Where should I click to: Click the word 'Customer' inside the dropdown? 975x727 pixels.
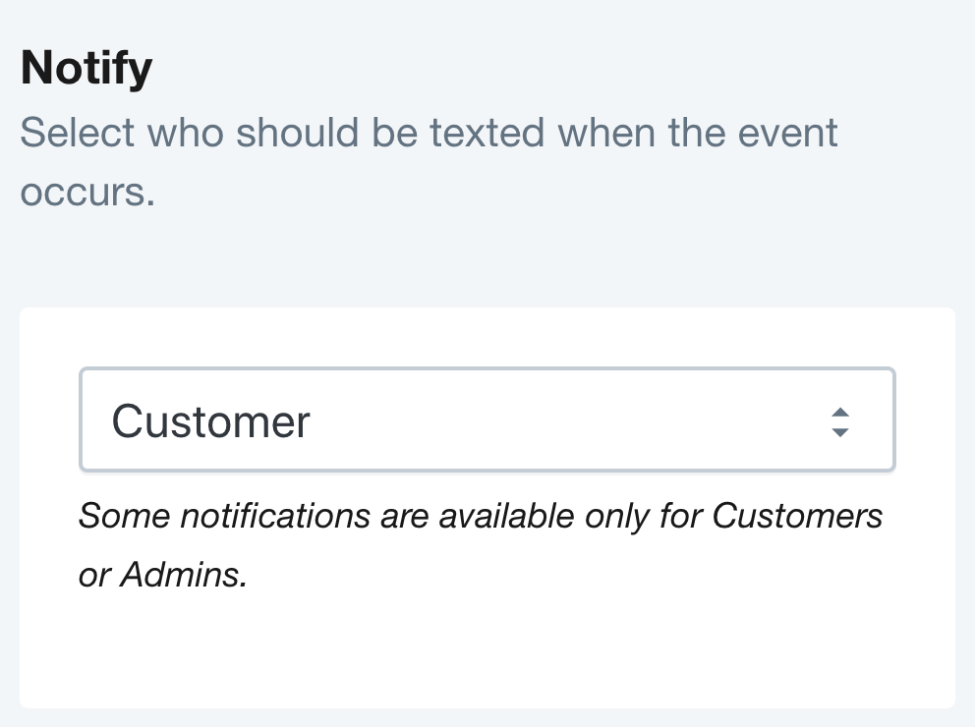coord(210,419)
